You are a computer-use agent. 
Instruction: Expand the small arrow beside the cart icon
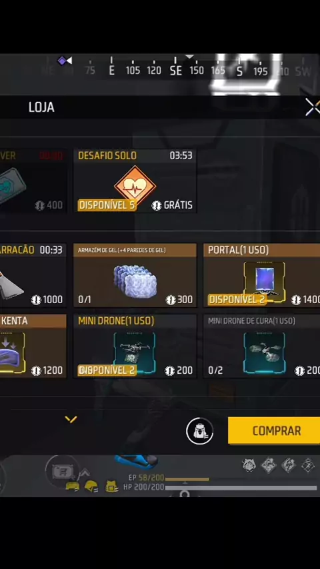84,472
